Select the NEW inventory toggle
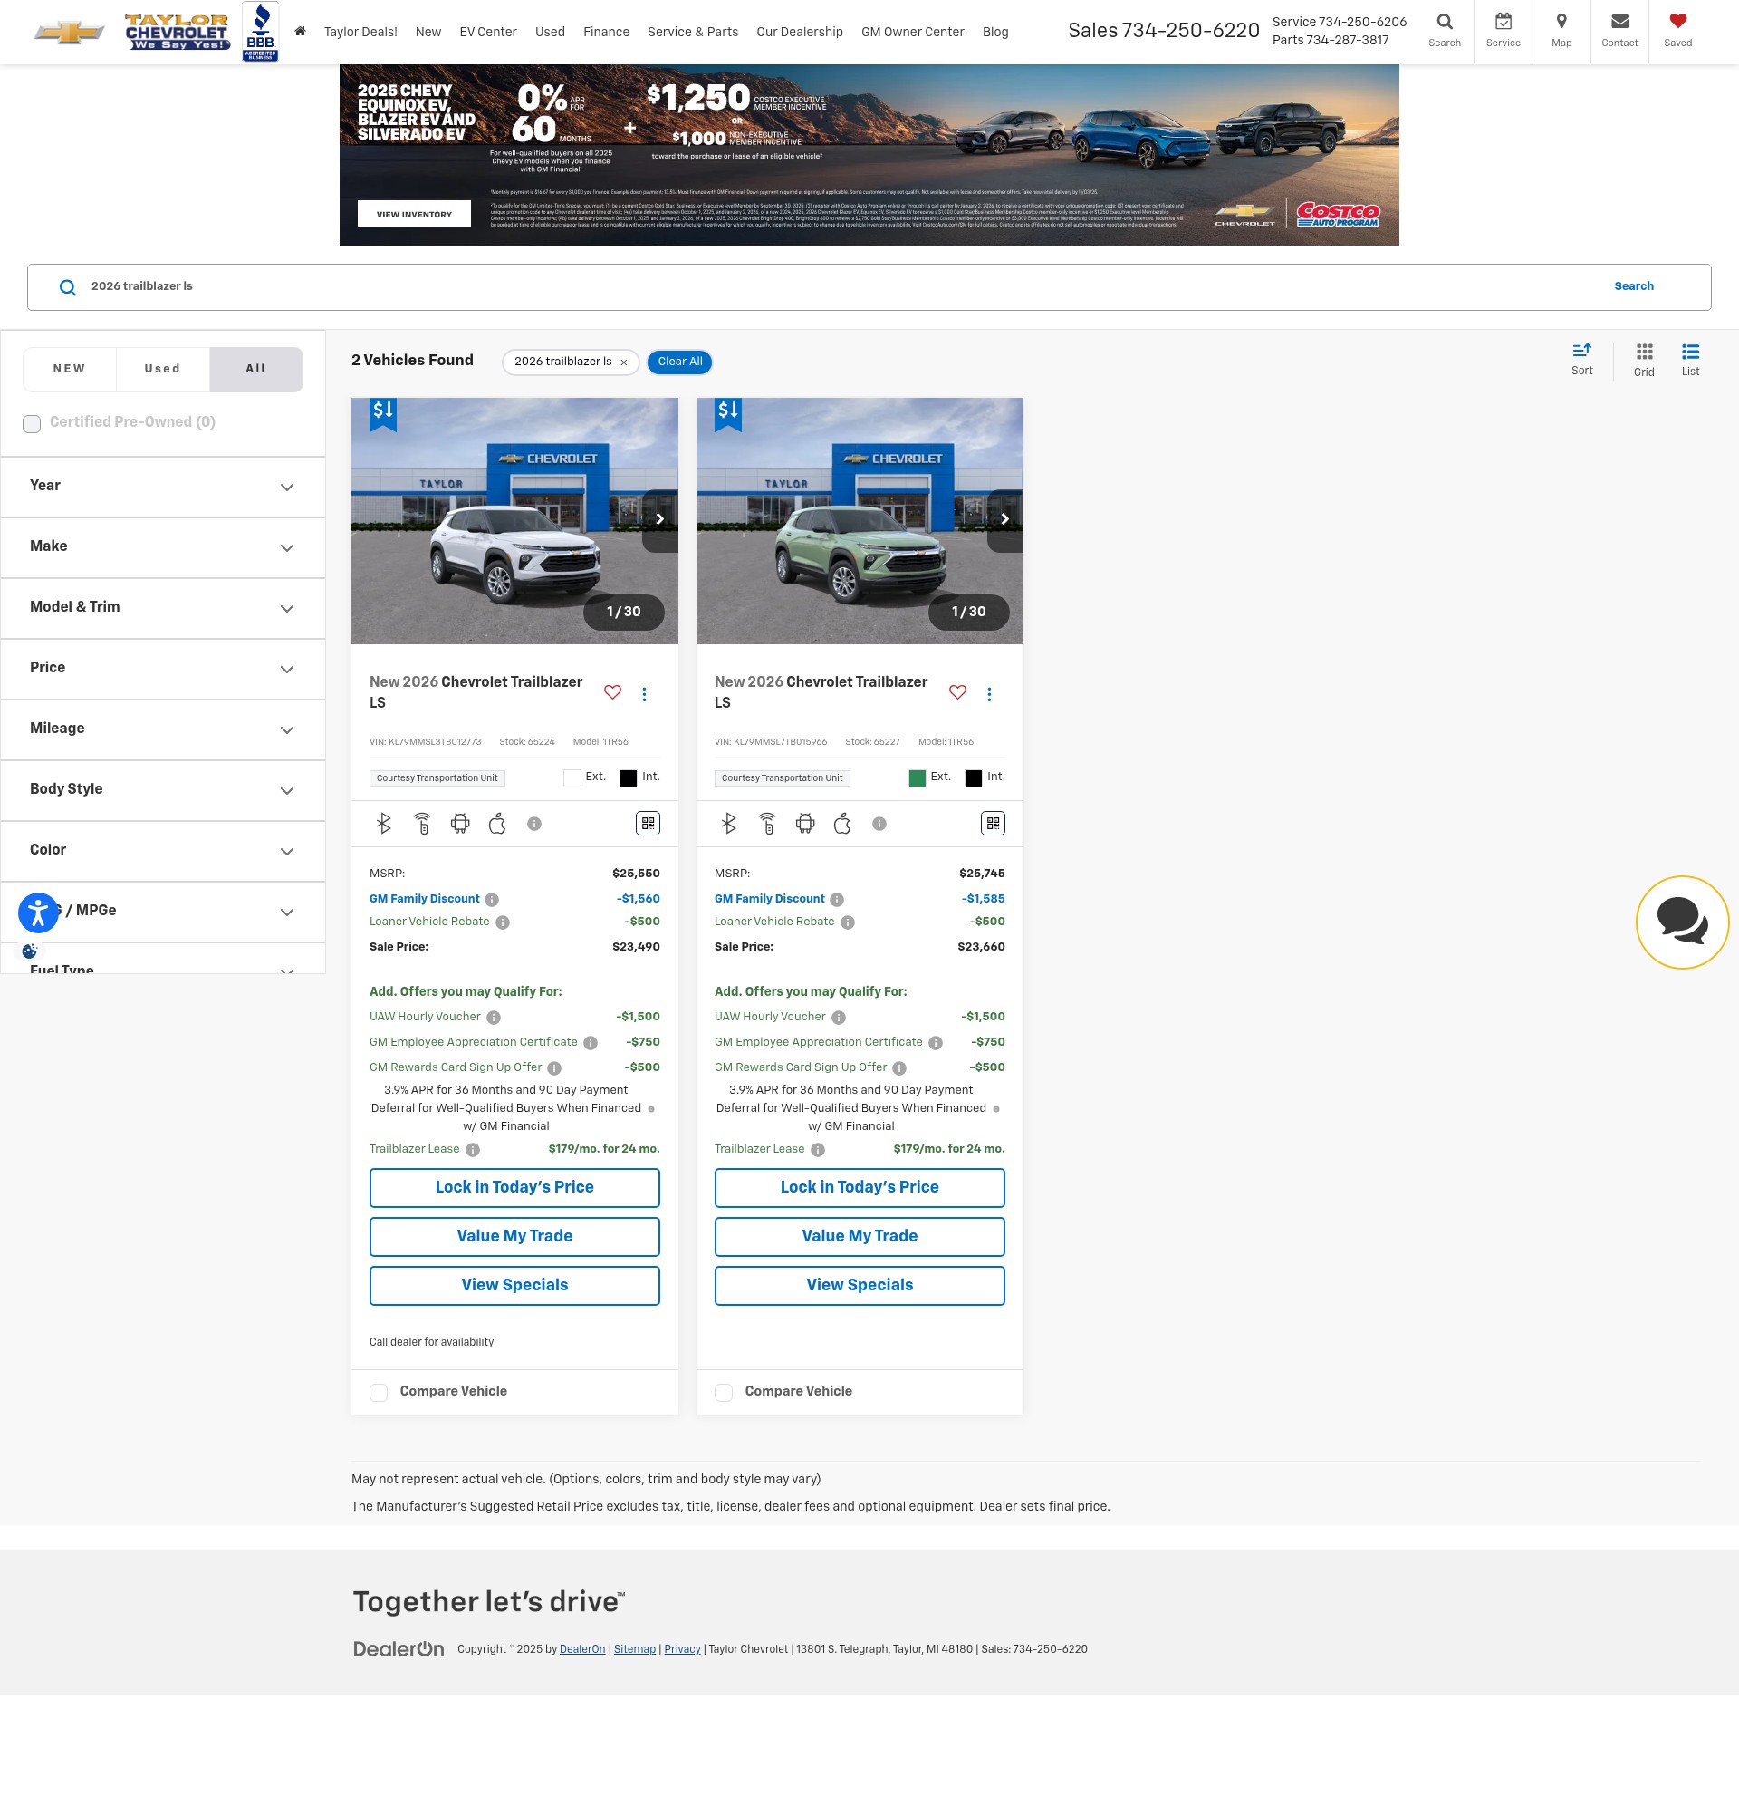1739x1806 pixels. (x=69, y=369)
